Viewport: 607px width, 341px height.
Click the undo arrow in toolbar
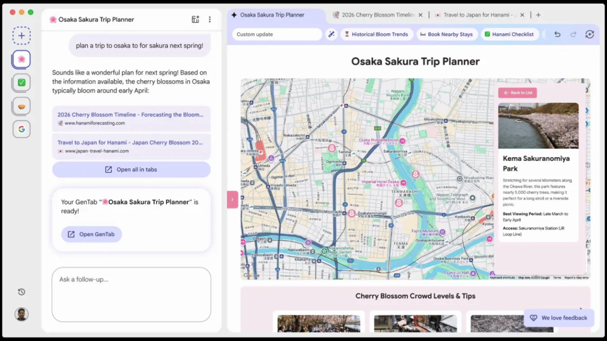point(558,34)
